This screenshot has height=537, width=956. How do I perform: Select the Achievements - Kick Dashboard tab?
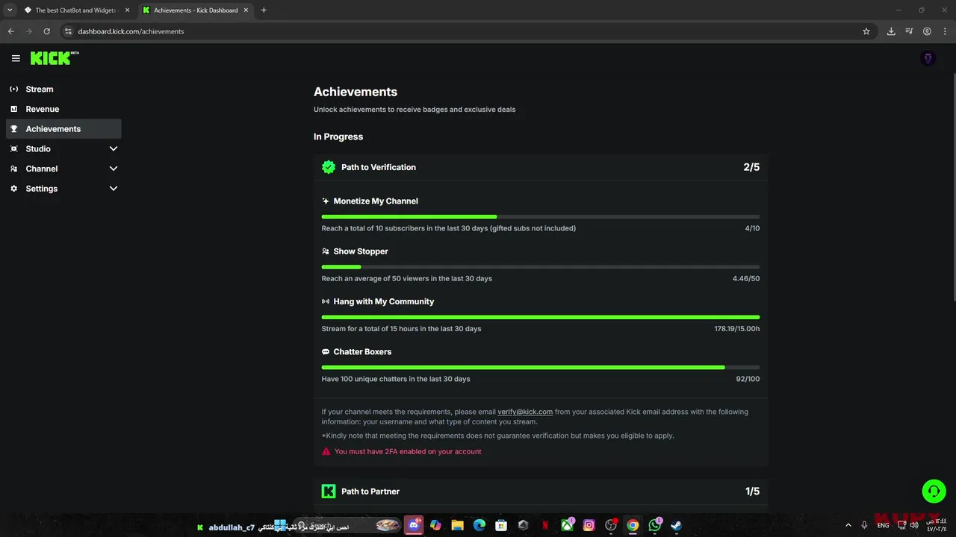tap(196, 10)
